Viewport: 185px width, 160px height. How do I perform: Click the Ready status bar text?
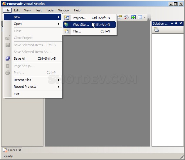pos(8,156)
